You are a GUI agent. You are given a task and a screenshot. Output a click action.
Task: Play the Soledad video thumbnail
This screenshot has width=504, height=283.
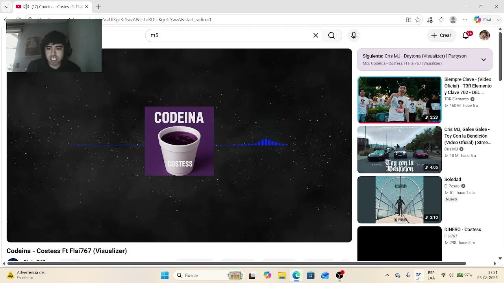(399, 200)
